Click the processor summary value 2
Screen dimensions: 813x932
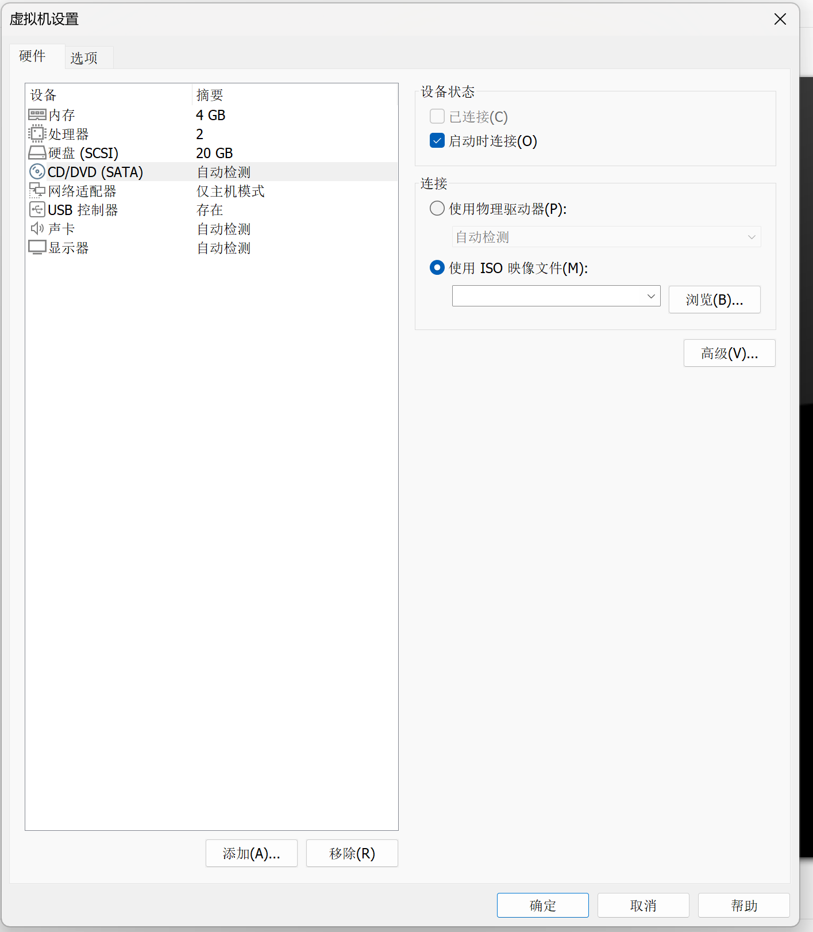(200, 134)
